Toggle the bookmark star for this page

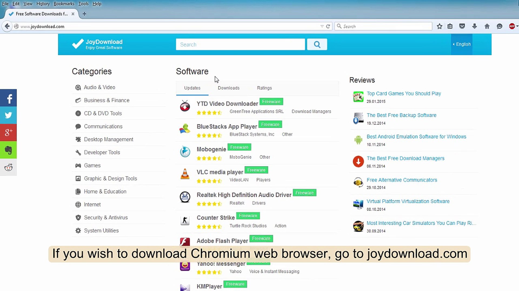coord(439,26)
